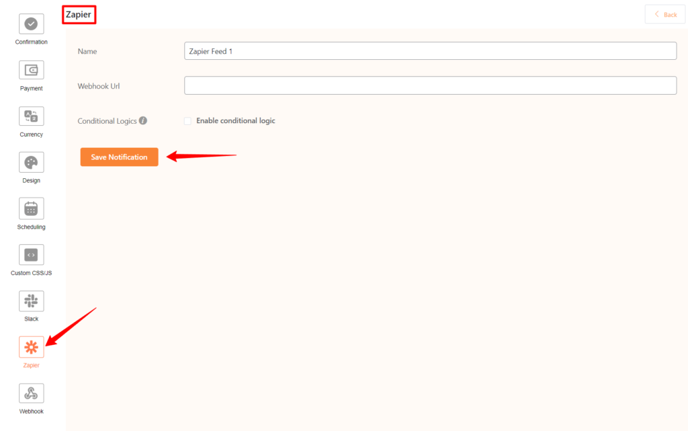The height and width of the screenshot is (431, 688).
Task: Select the Payment icon in the sidebar
Action: point(31,70)
